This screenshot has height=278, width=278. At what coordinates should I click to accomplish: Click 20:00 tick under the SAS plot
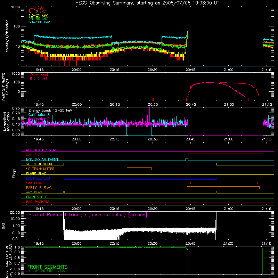[x=76, y=244]
